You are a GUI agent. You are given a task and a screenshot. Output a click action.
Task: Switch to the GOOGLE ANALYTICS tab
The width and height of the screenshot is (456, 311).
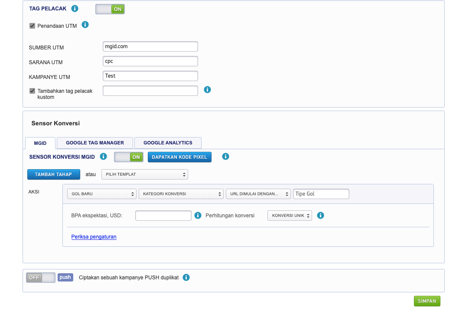coord(168,143)
